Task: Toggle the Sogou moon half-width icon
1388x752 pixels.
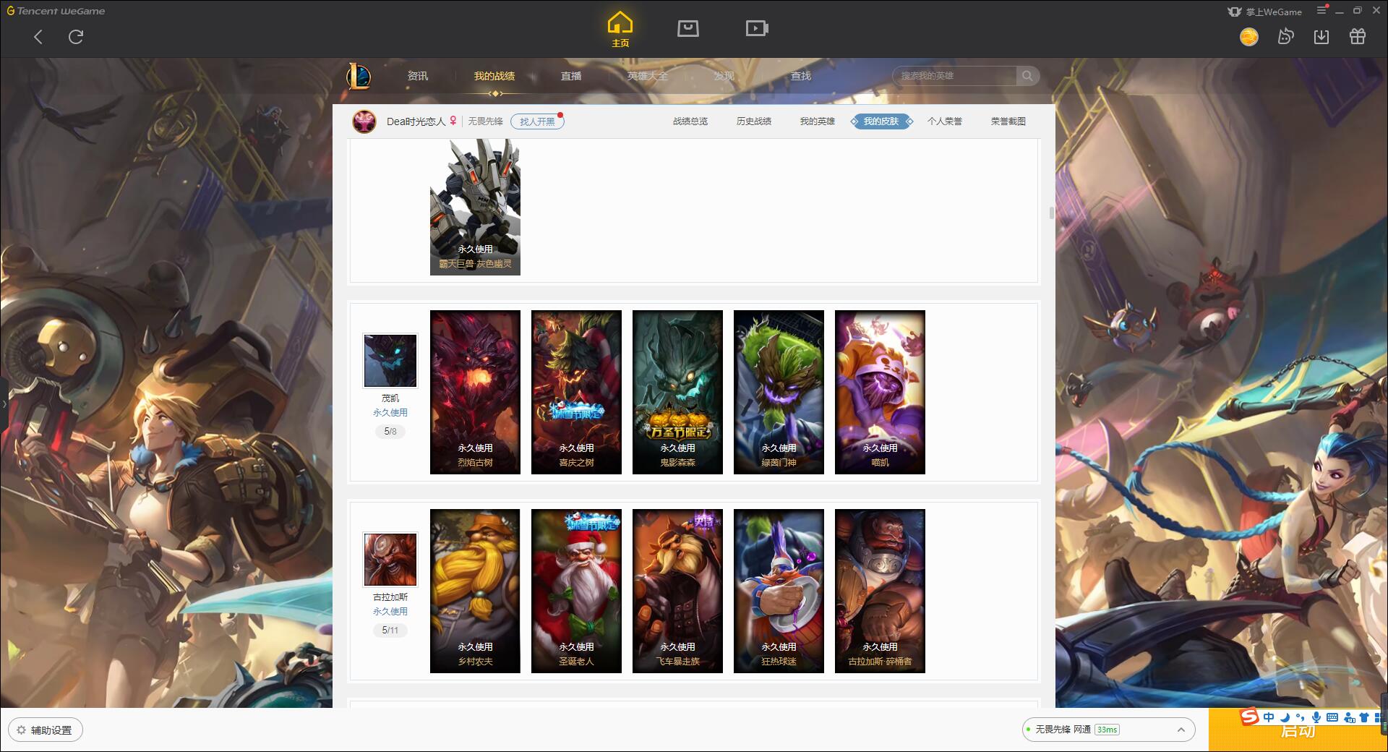Action: click(x=1285, y=717)
